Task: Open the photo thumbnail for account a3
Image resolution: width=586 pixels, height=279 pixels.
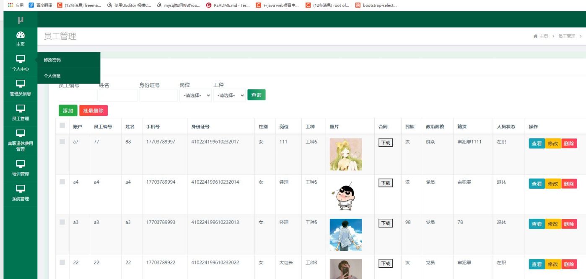Action: point(346,235)
